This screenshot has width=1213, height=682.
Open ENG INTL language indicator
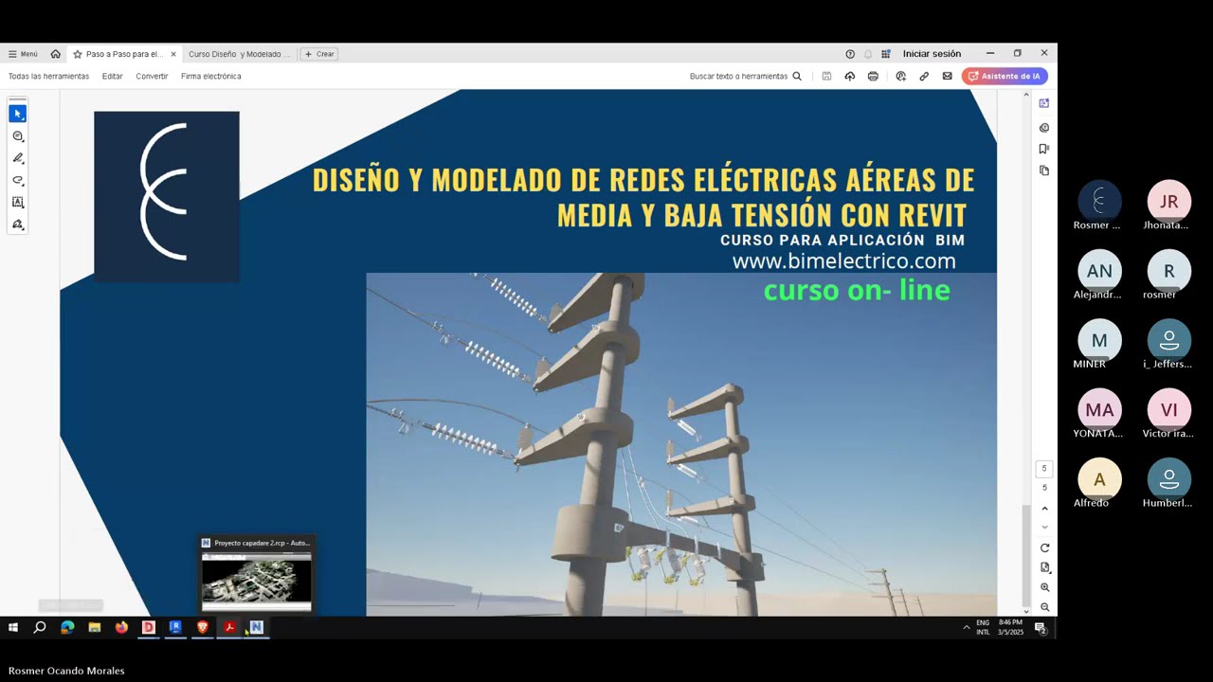(983, 627)
